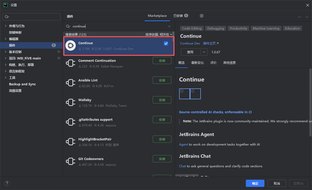The width and height of the screenshot is (312, 190).
Task: Select Backup and Sync settings item
Action: tap(22, 84)
